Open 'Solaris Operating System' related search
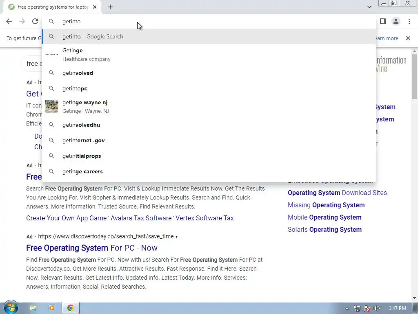This screenshot has width=418, height=314. [x=325, y=230]
